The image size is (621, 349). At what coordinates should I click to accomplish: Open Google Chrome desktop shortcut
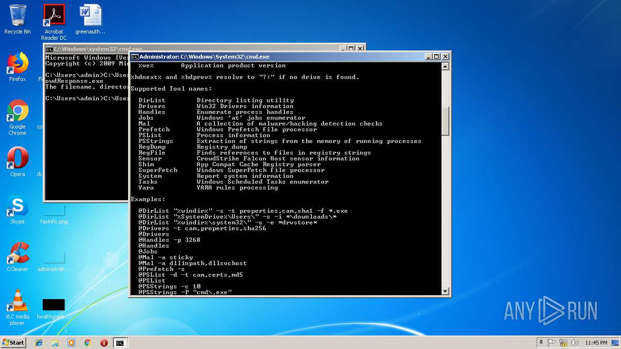[x=17, y=118]
